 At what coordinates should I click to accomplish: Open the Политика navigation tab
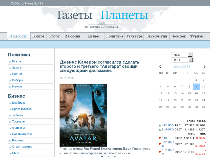point(114,36)
